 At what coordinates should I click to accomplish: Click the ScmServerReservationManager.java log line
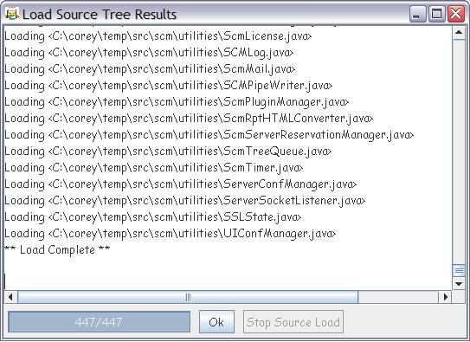click(x=209, y=135)
